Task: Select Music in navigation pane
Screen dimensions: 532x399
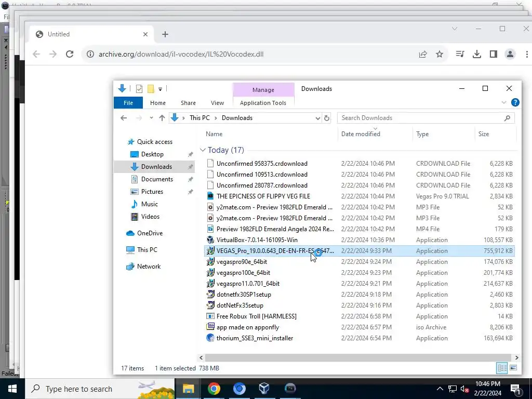Action: pyautogui.click(x=149, y=204)
